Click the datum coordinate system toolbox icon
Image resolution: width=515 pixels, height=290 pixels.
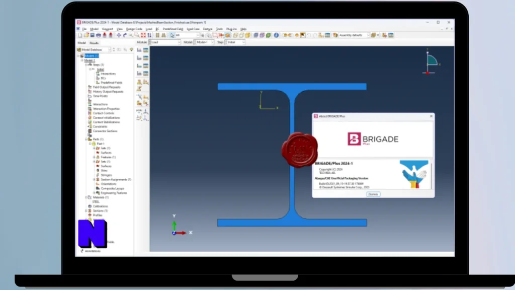tap(146, 112)
